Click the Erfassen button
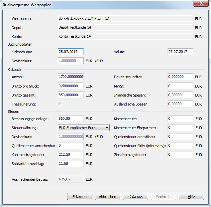 (79, 196)
